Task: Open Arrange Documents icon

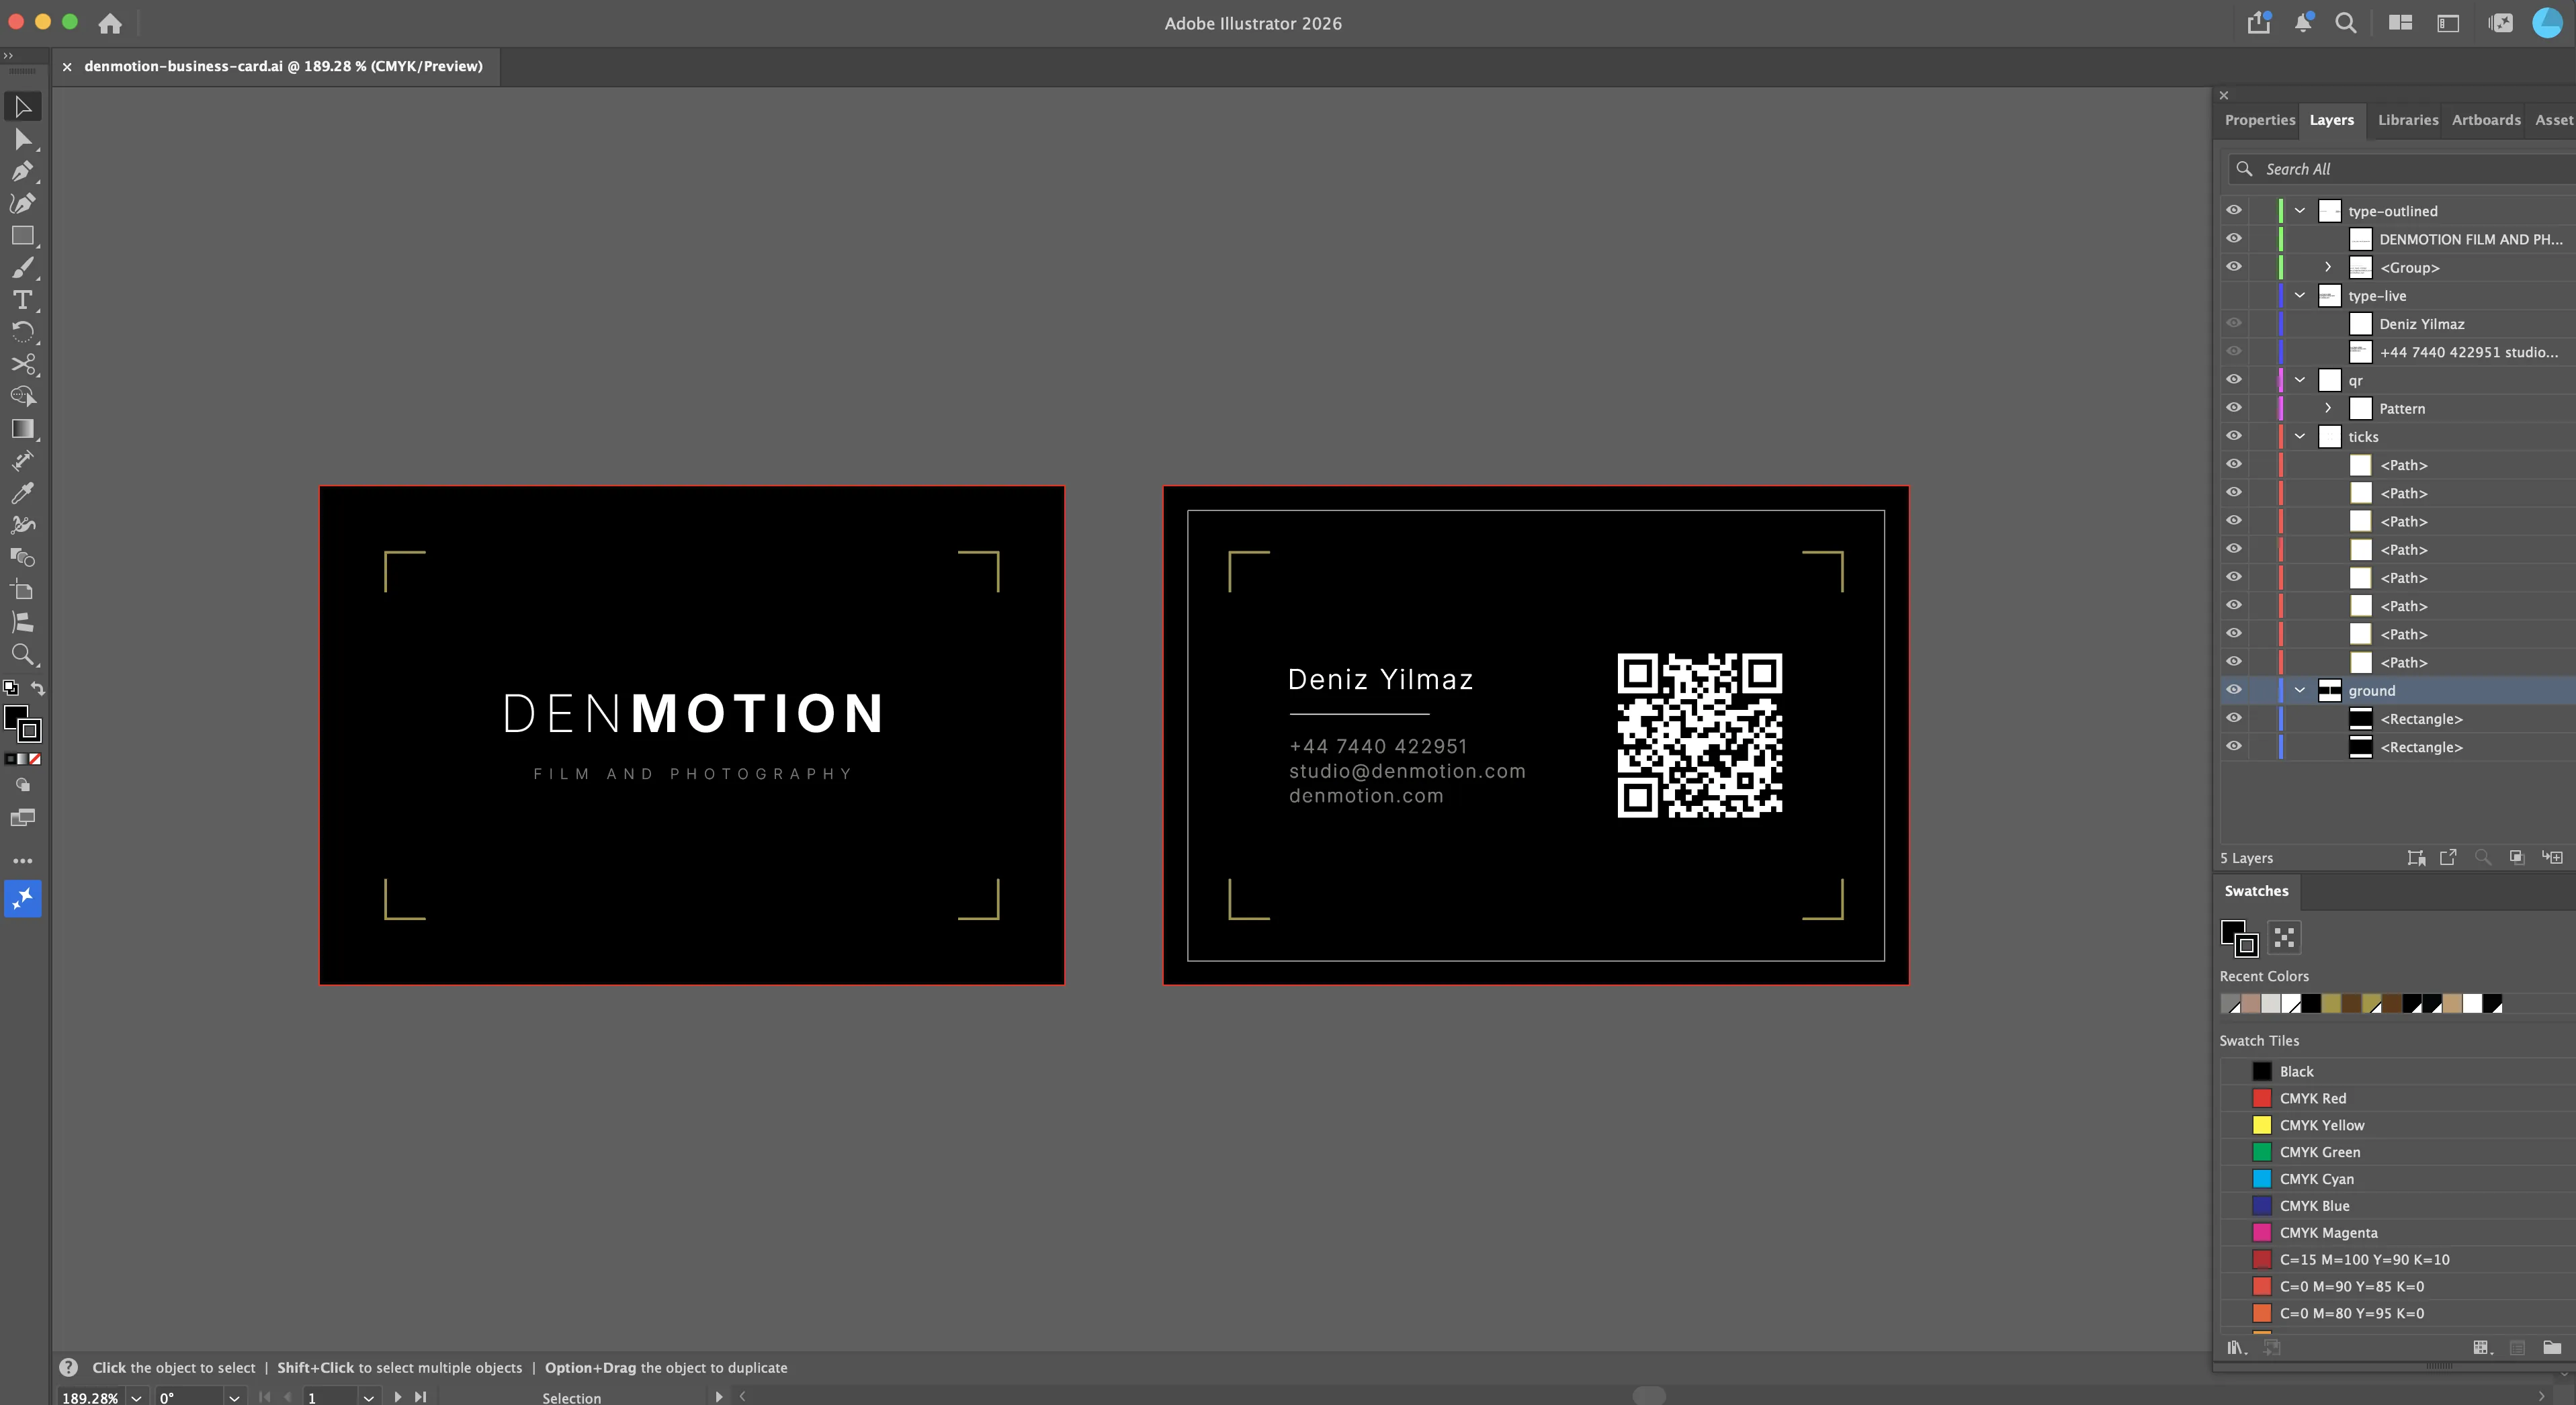Action: [2400, 22]
